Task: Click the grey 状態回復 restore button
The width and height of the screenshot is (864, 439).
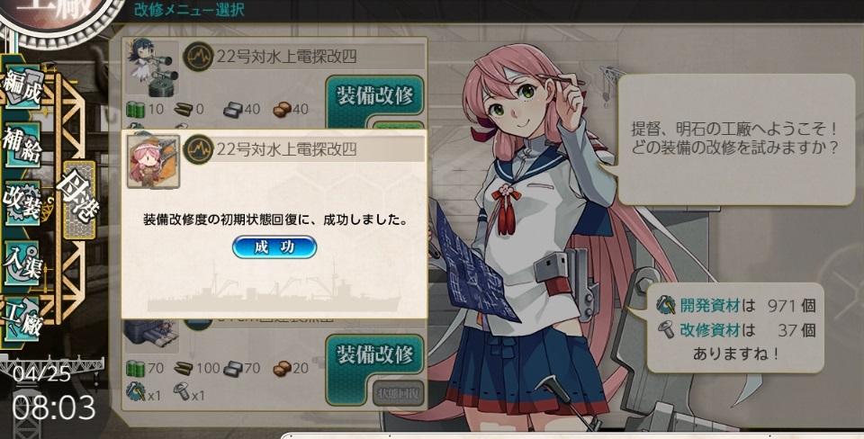Action: (x=399, y=393)
